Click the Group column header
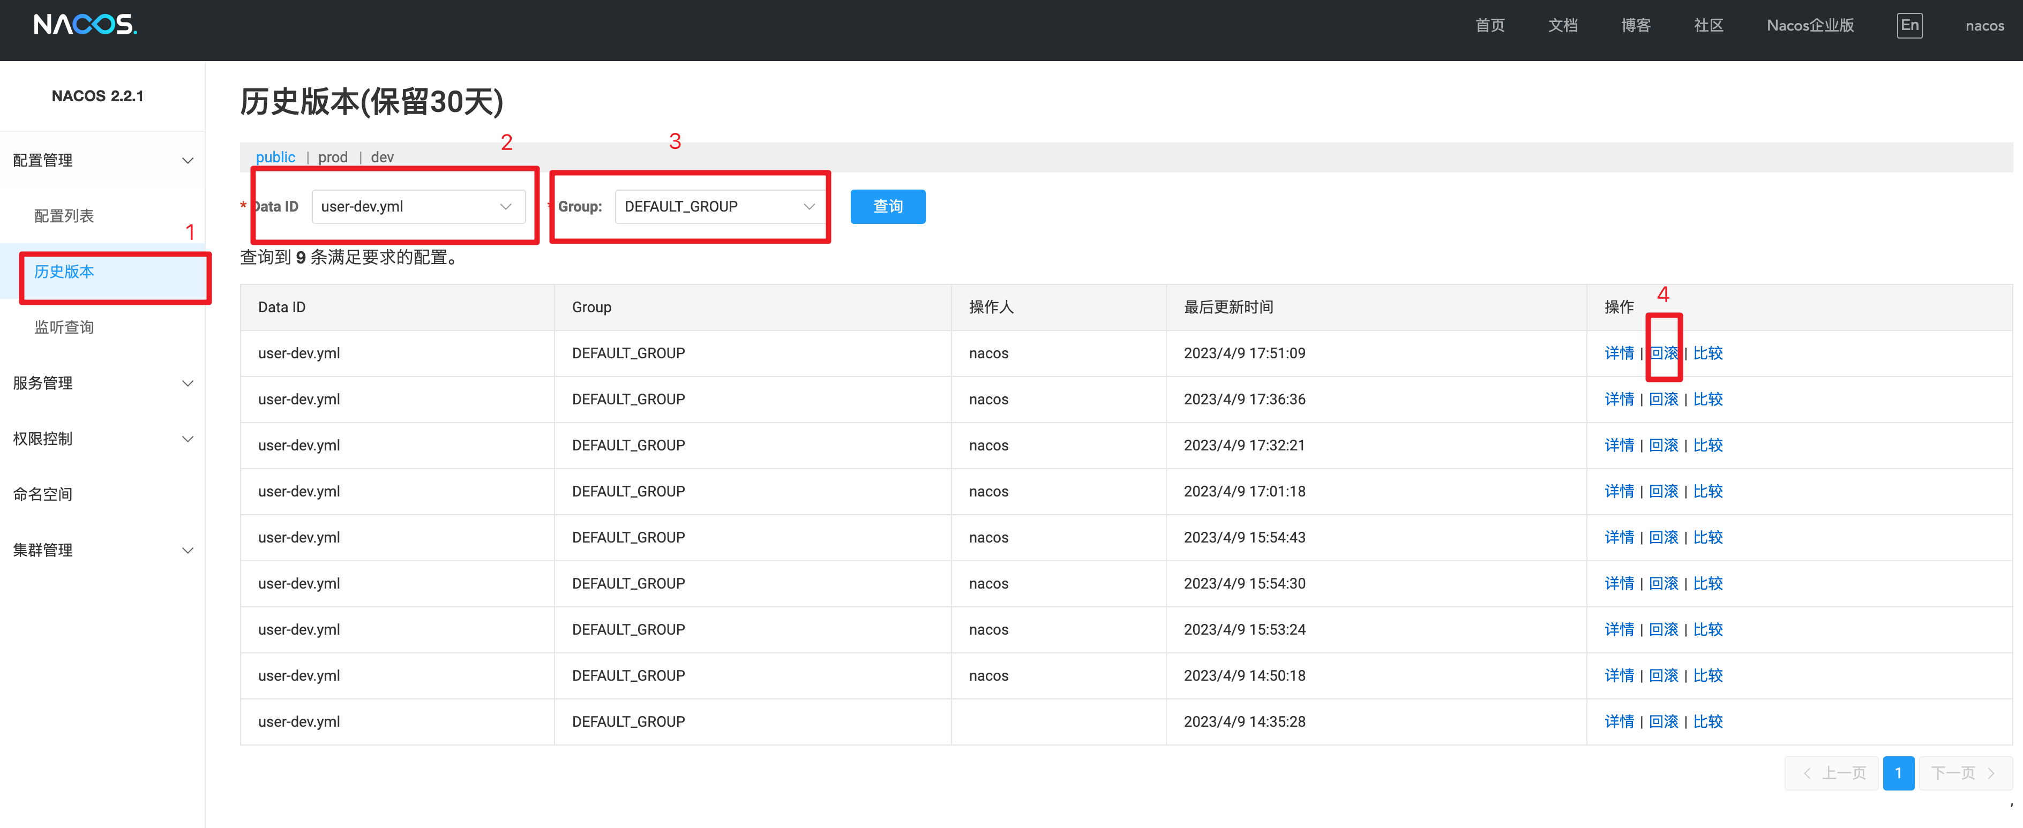This screenshot has height=828, width=2023. pyautogui.click(x=591, y=307)
